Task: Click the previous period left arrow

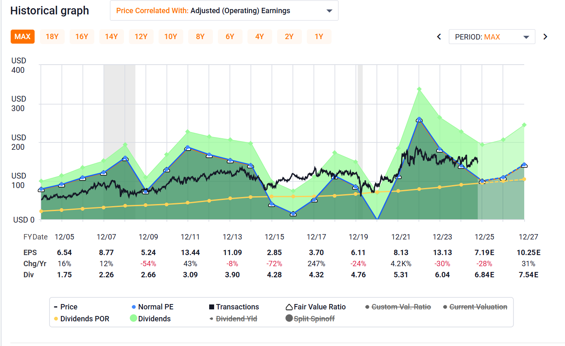Action: [439, 37]
